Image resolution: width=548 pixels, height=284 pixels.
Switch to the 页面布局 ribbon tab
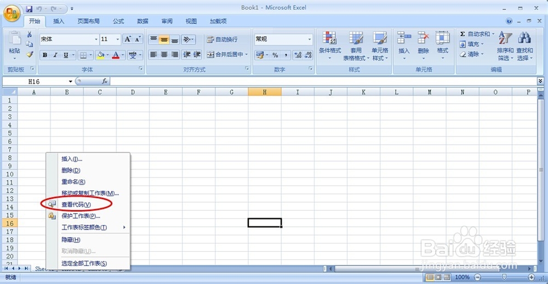(88, 21)
